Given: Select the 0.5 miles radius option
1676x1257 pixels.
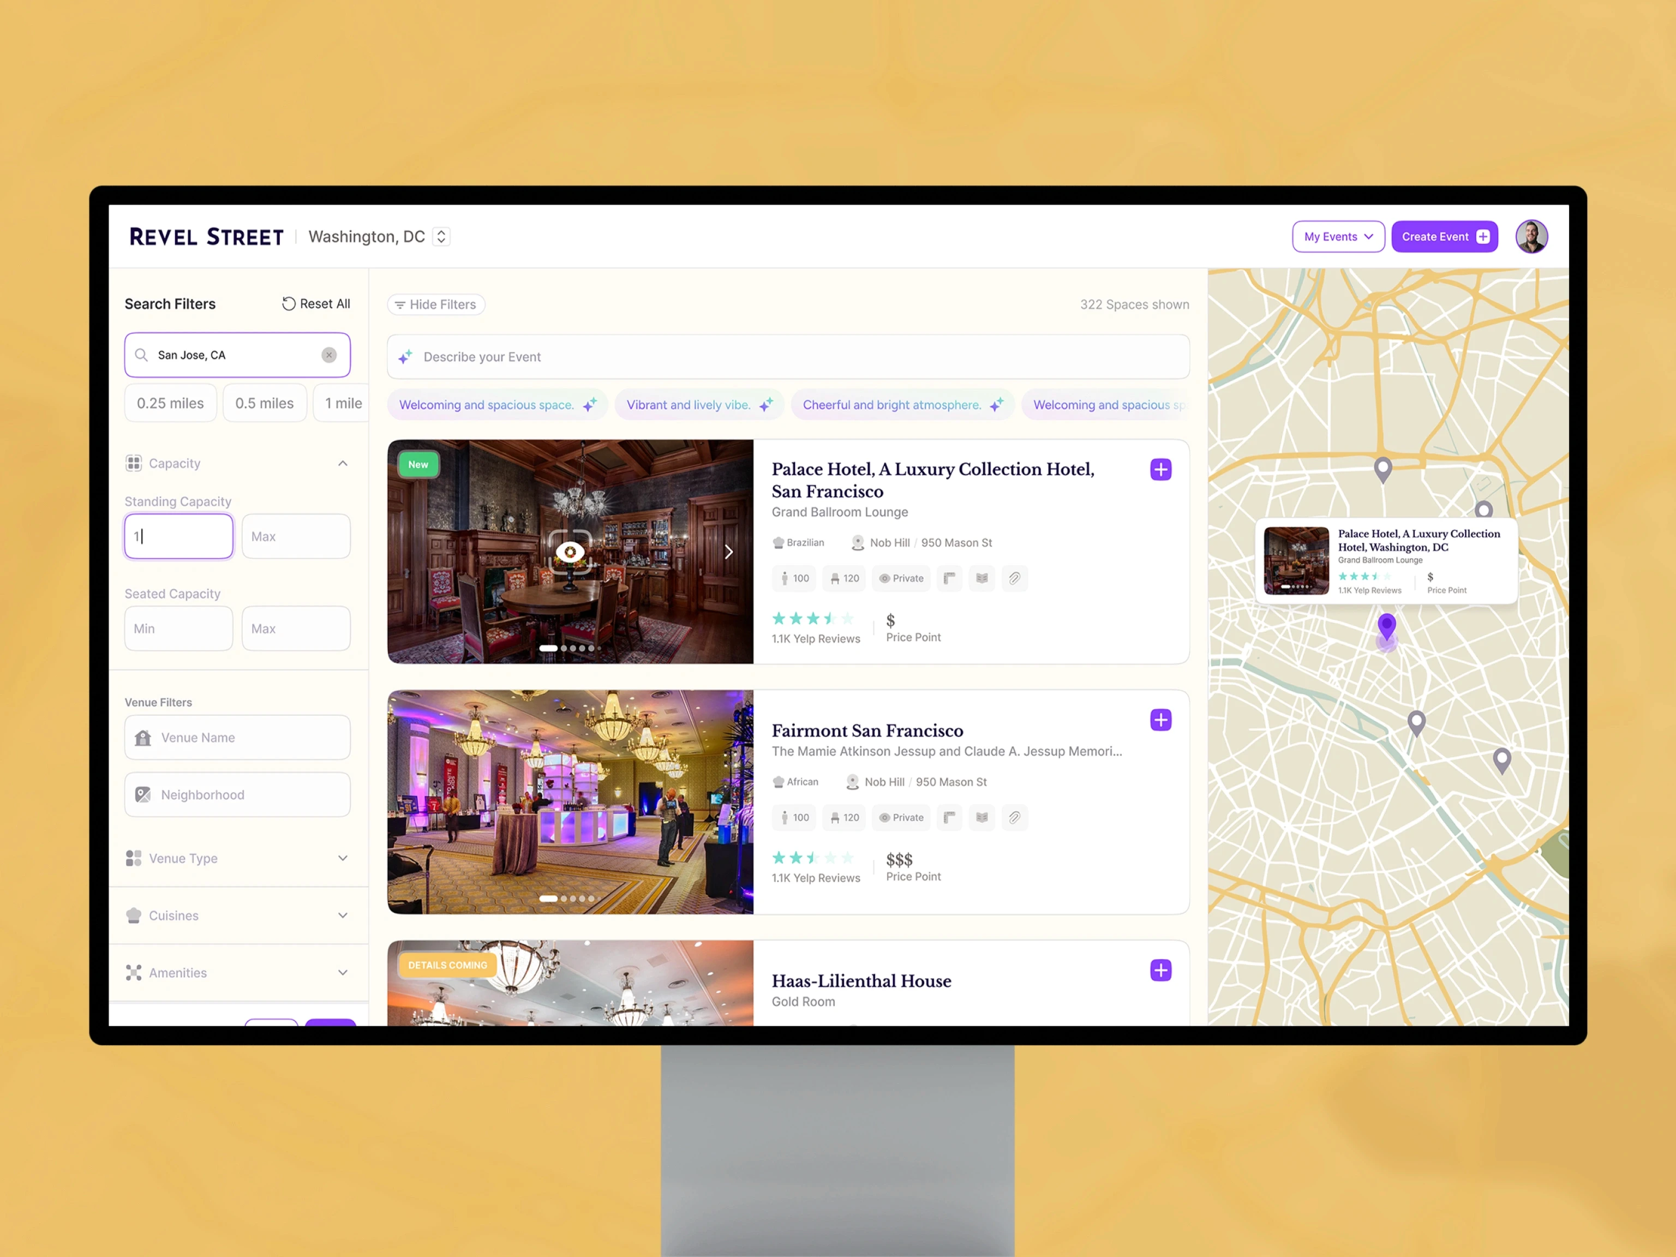Looking at the screenshot, I should [265, 403].
